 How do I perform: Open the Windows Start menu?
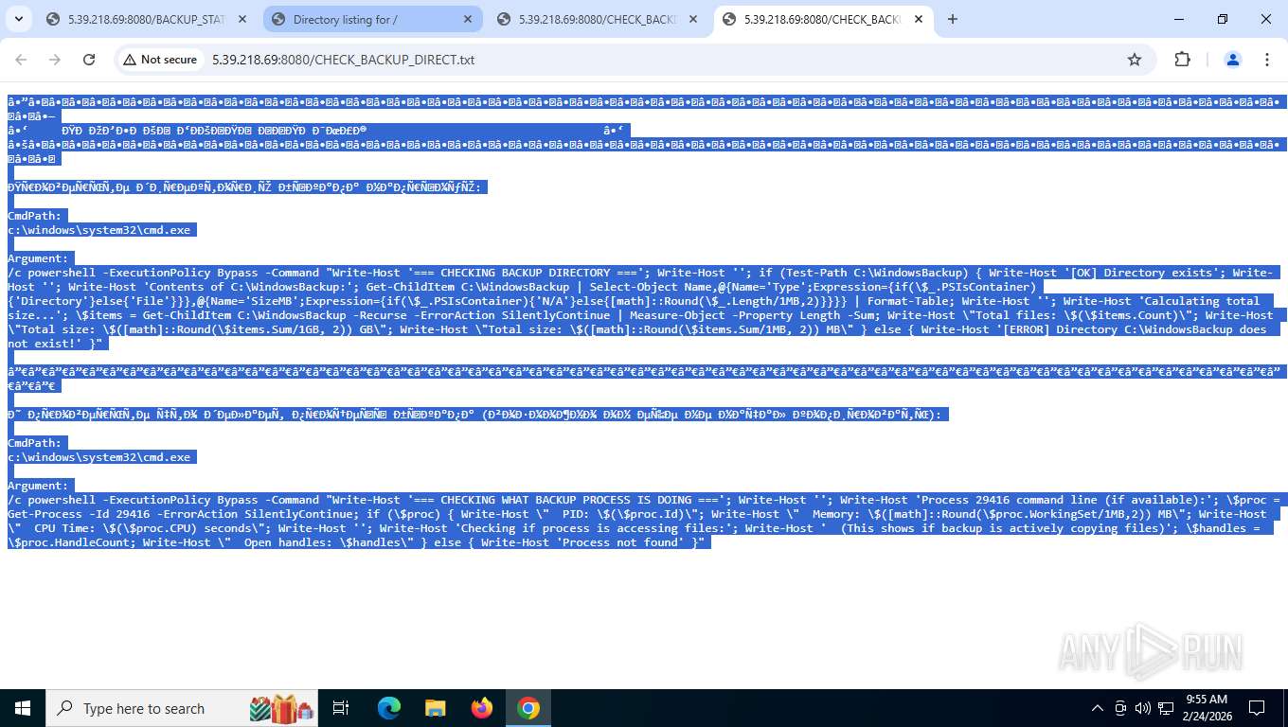[x=23, y=708]
